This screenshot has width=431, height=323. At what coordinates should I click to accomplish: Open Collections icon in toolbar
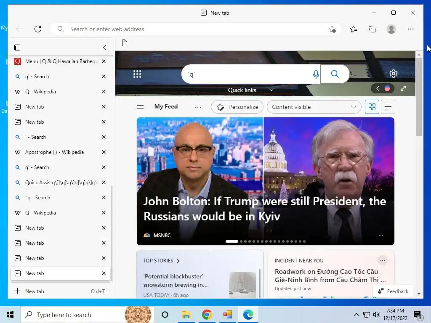pyautogui.click(x=372, y=29)
